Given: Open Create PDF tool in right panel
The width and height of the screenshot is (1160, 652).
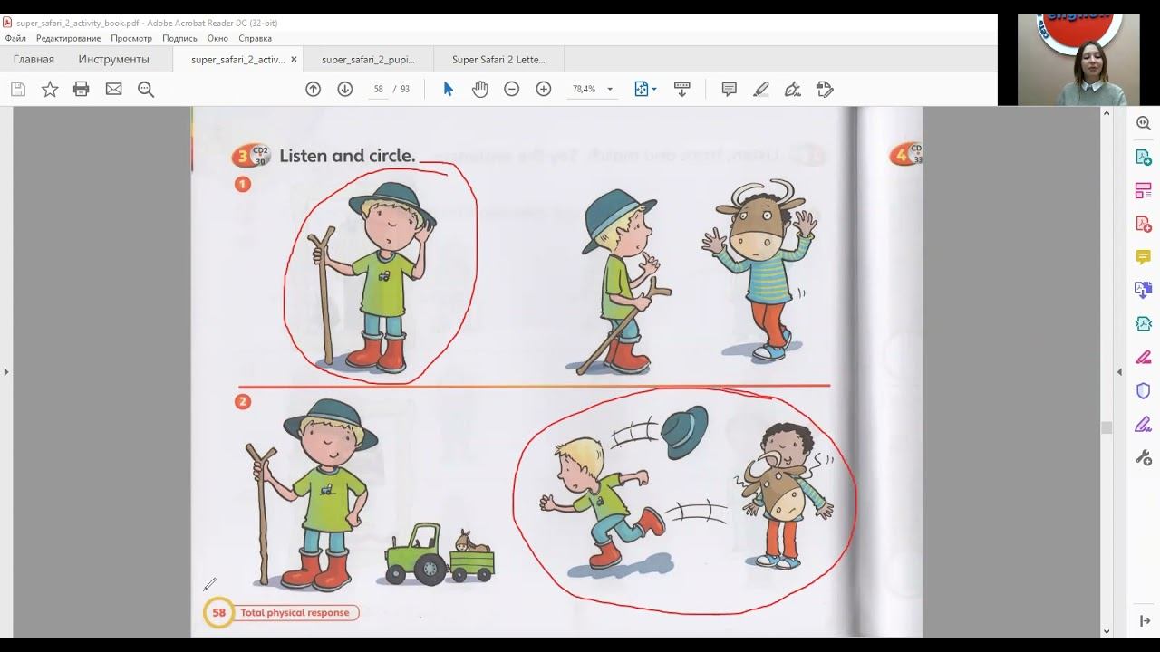Looking at the screenshot, I should pyautogui.click(x=1143, y=224).
